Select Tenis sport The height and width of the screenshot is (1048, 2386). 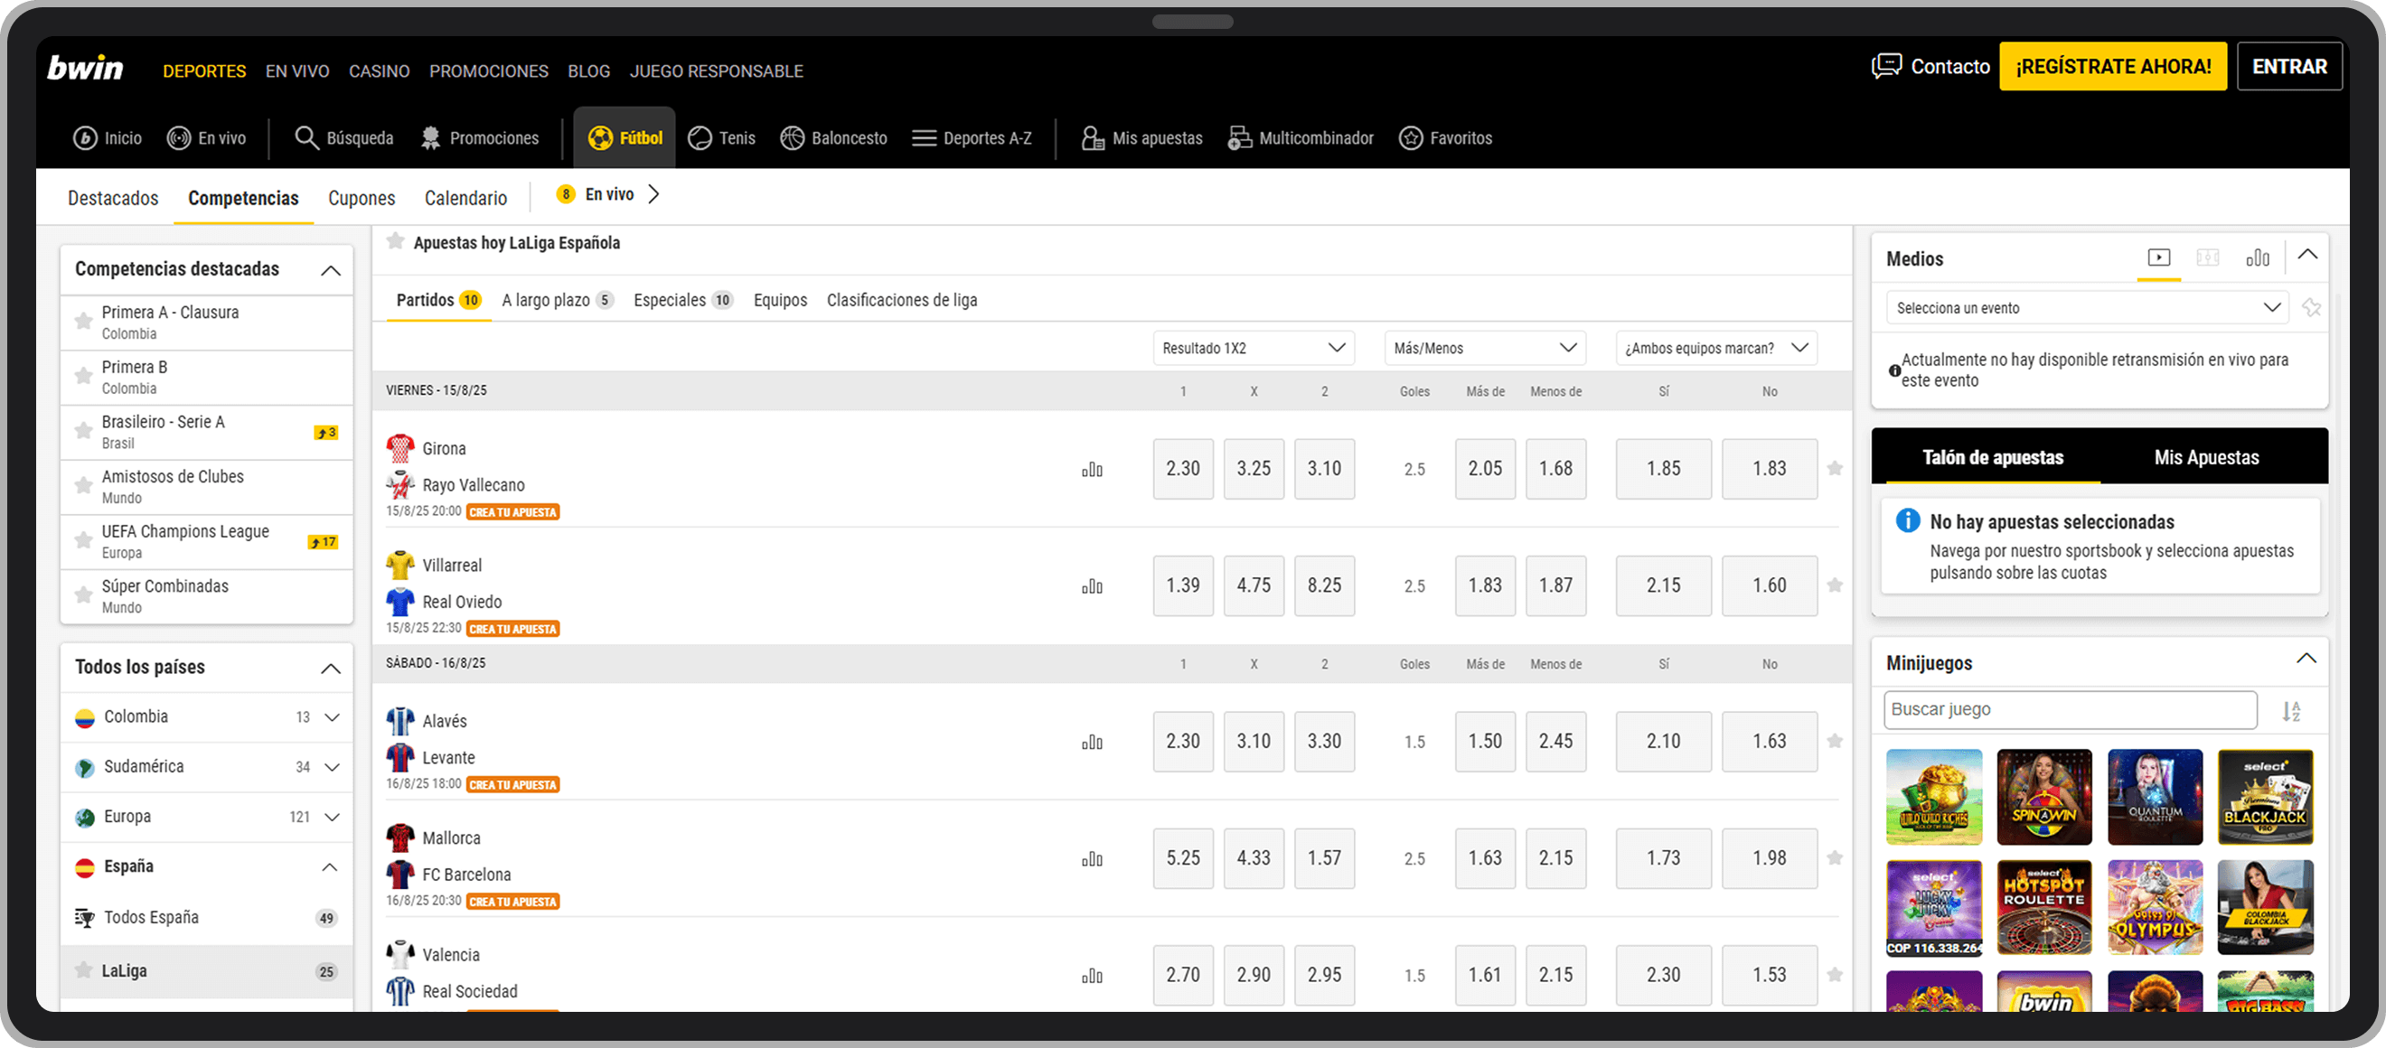click(x=721, y=138)
